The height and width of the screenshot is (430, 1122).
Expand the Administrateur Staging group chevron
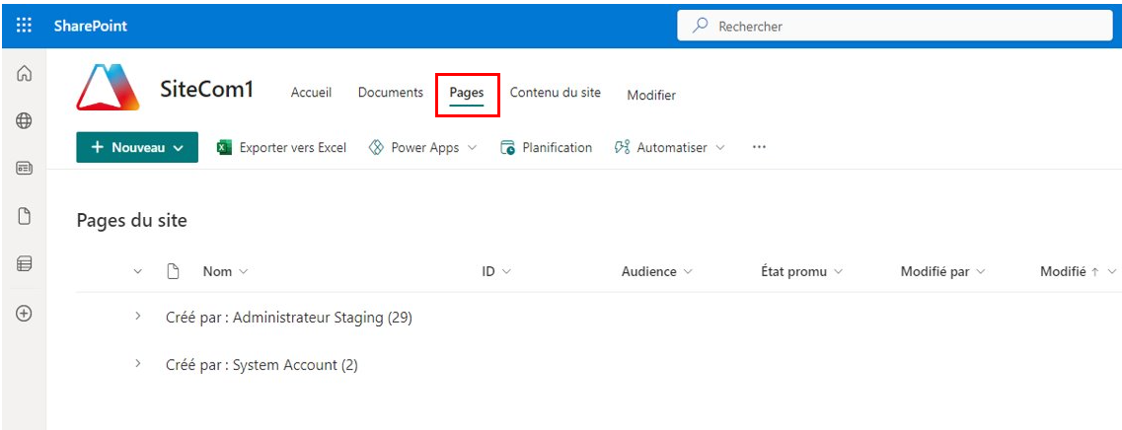click(138, 317)
